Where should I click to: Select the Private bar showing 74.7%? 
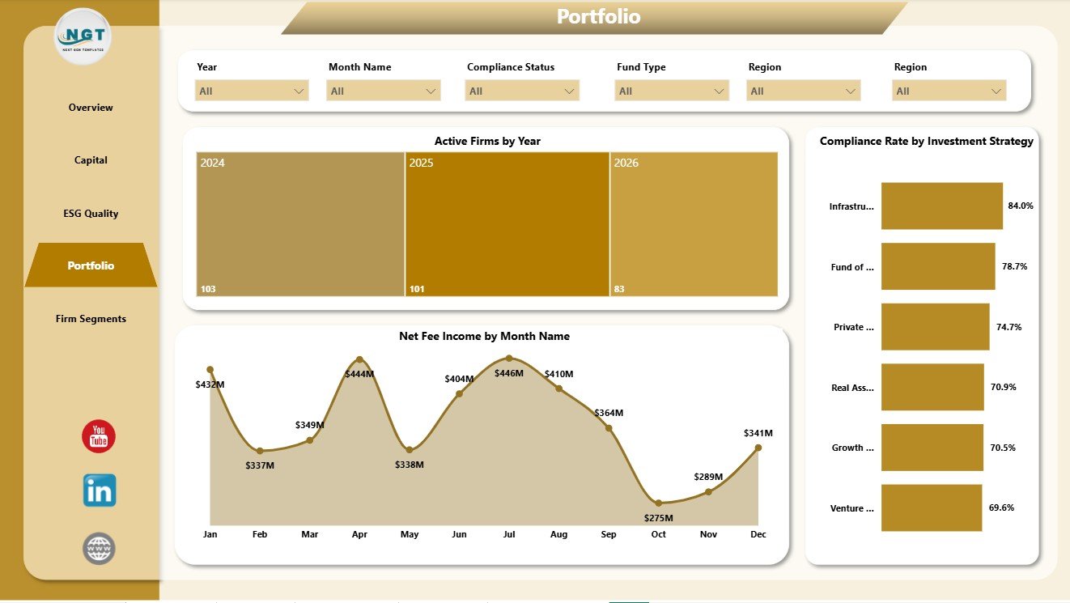[x=936, y=327]
